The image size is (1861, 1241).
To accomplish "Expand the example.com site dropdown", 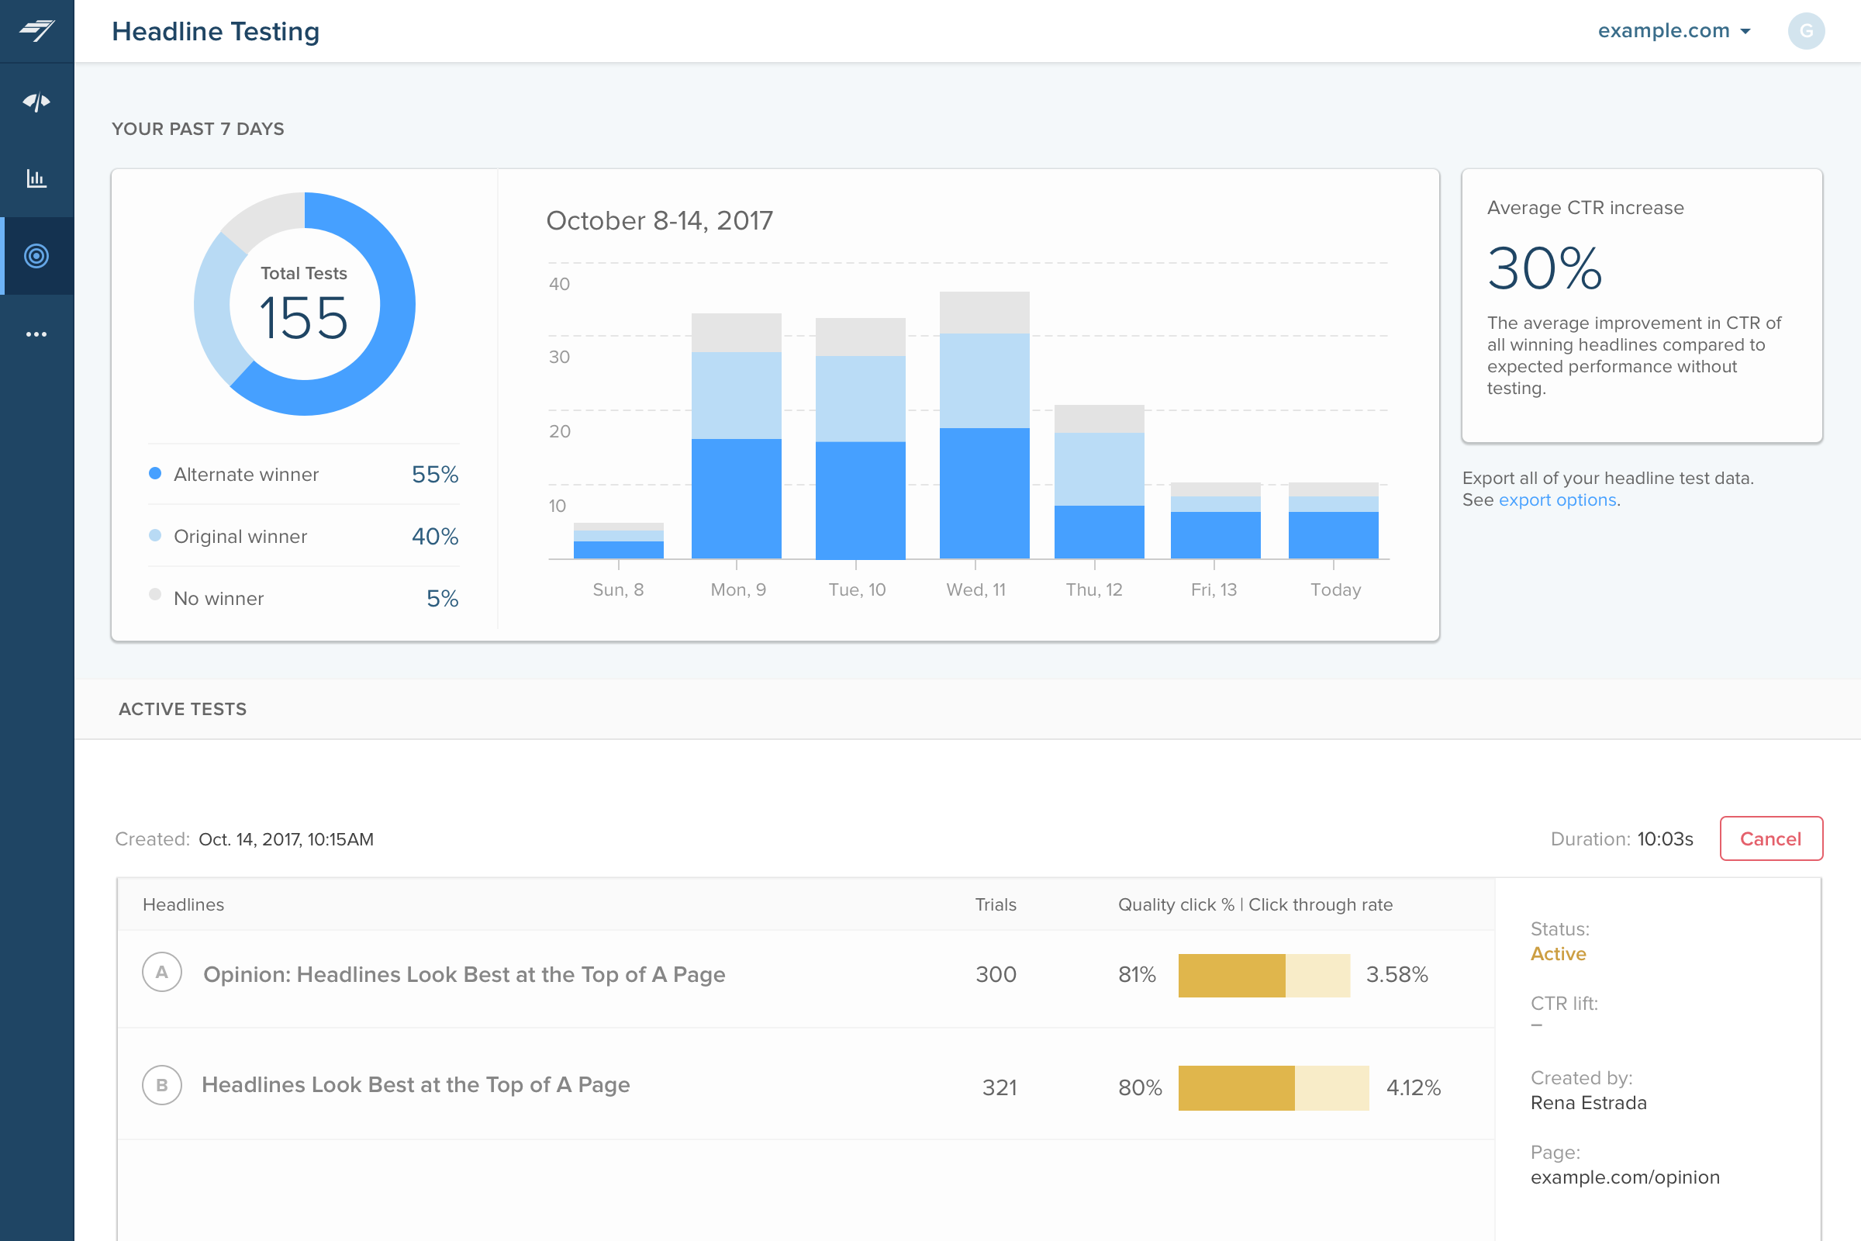I will pyautogui.click(x=1673, y=31).
